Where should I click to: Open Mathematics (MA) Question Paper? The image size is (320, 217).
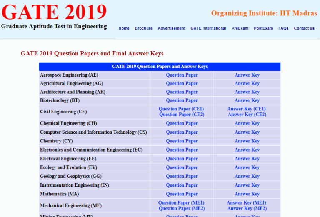pos(182,194)
